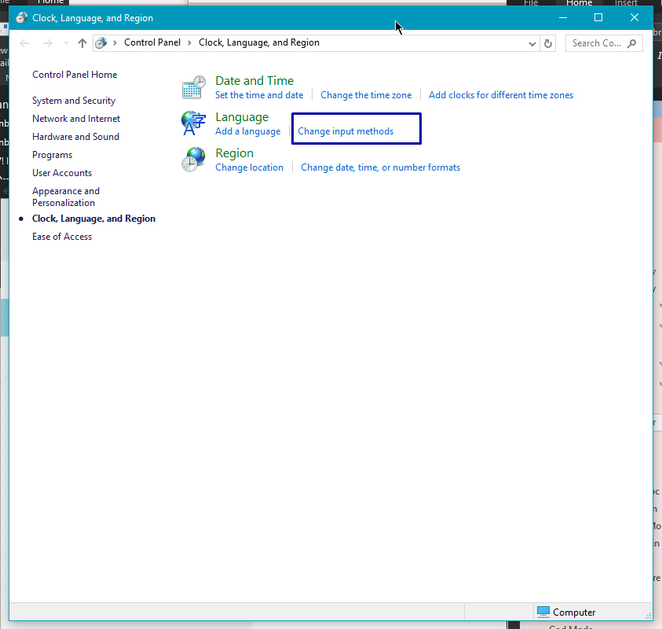Click the Search Control Panel field
Viewport: 662px width, 629px height.
click(597, 43)
